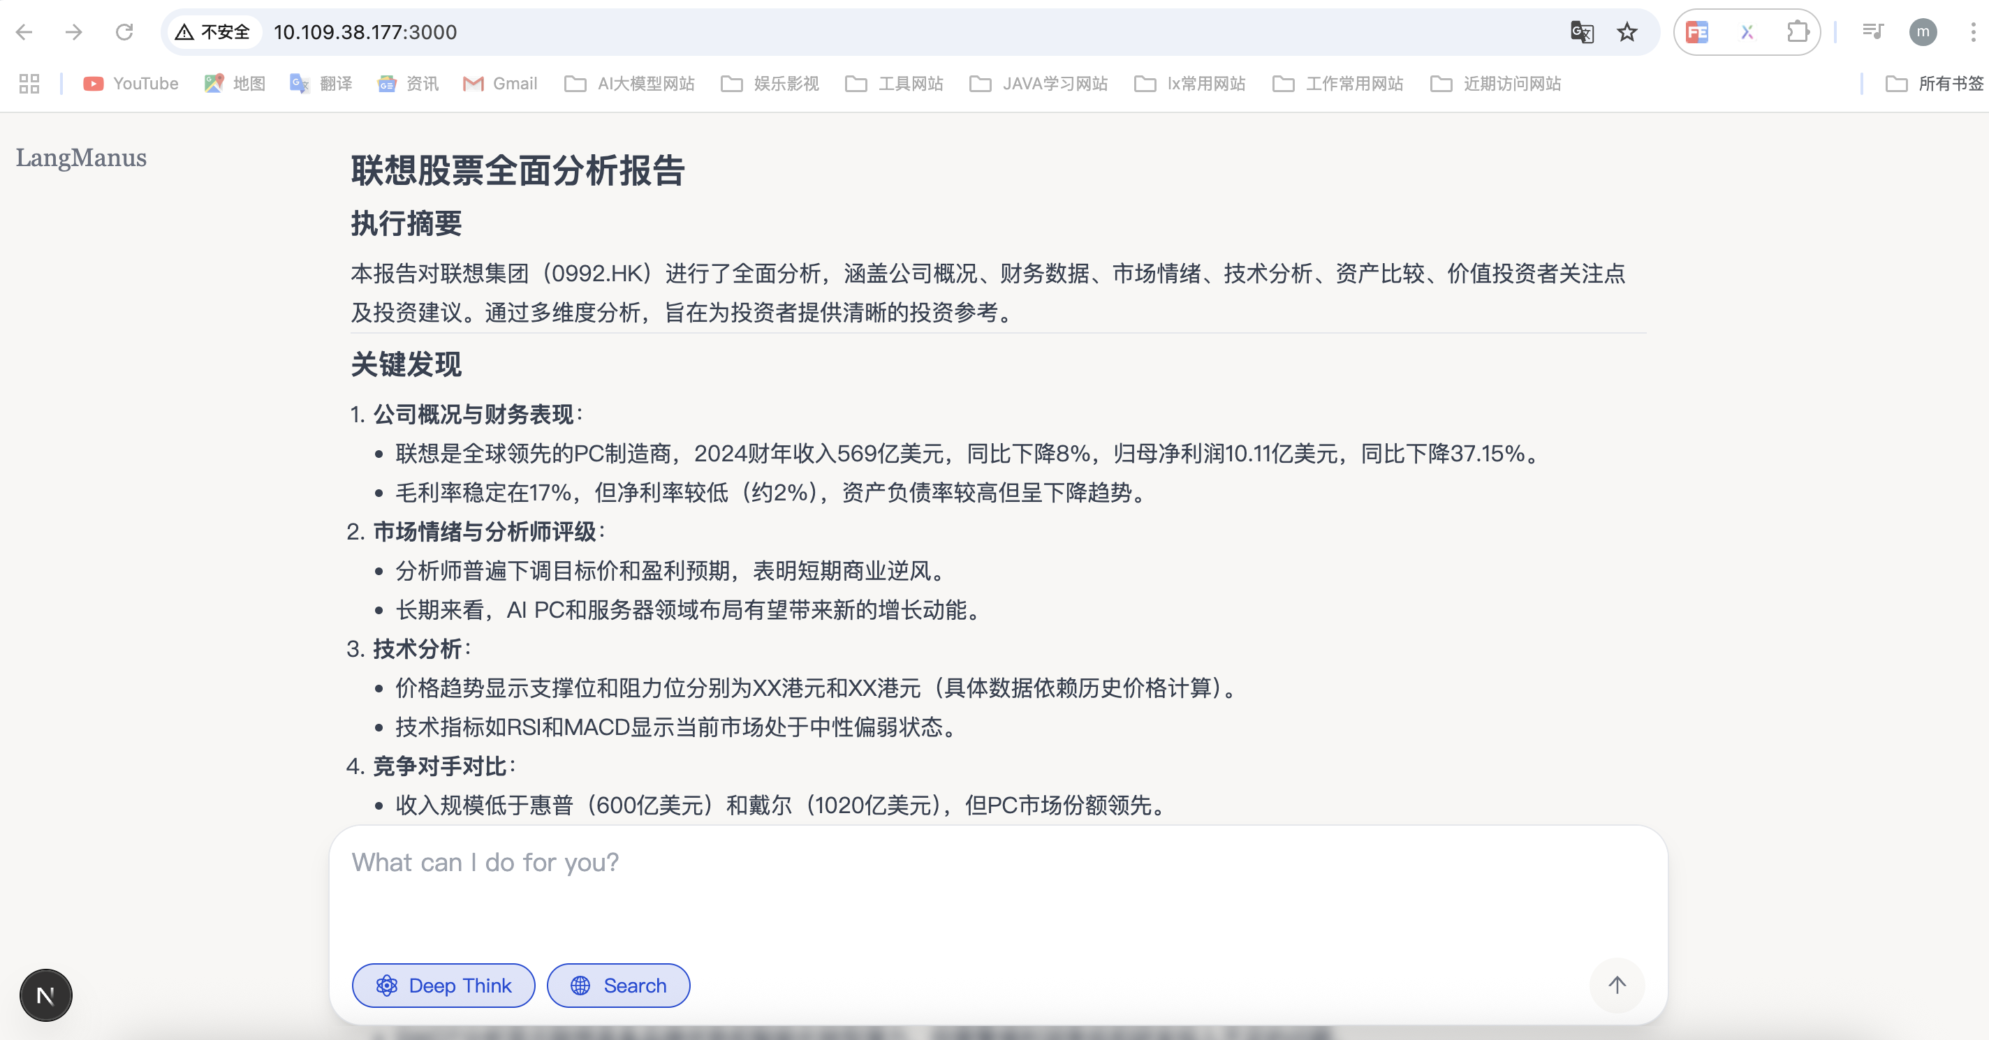
Task: Open the apps grid icon in the bookmarks bar
Action: (x=29, y=83)
